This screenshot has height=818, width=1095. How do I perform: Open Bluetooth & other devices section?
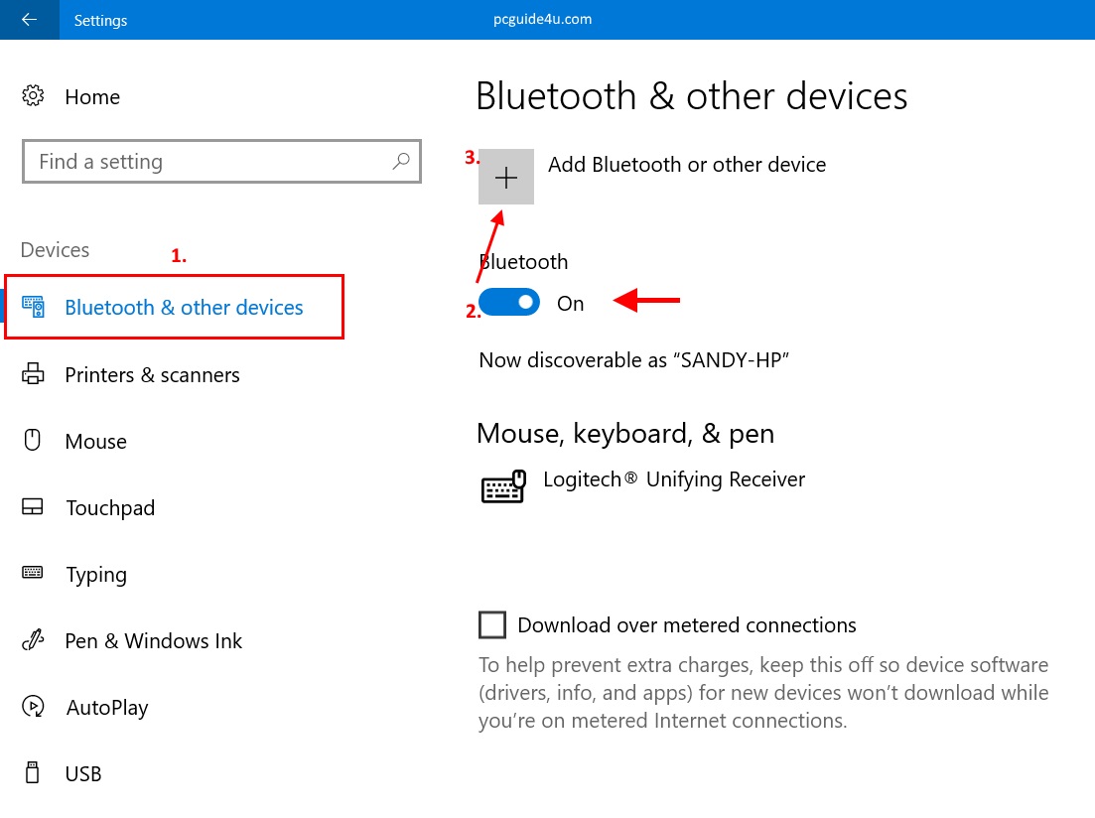tap(184, 308)
